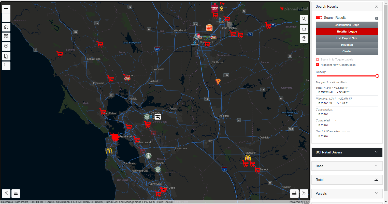Click the Burger King logo marker
This screenshot has height=204, width=388.
coord(209,28)
